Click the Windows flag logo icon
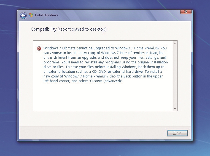210x156 pixels. (x=31, y=15)
